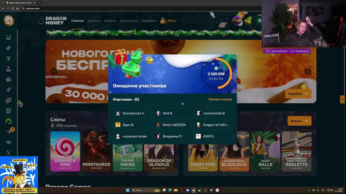Image resolution: width=346 pixels, height=194 pixels.
Task: Expand the orange side panel arrow tab
Action: 342,99
